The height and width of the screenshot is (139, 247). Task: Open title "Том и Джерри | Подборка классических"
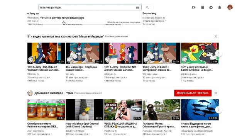81,68
